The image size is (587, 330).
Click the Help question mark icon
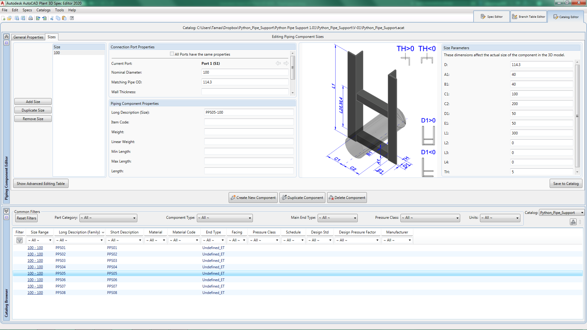pyautogui.click(x=72, y=18)
